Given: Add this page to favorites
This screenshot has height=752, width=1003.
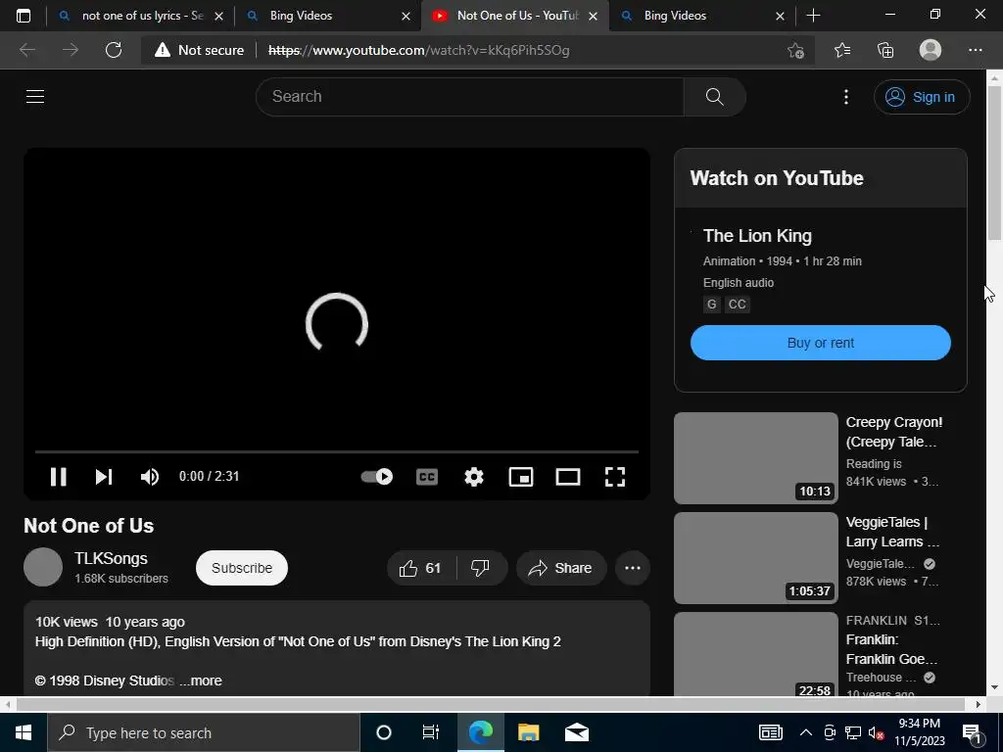Looking at the screenshot, I should click(x=795, y=50).
